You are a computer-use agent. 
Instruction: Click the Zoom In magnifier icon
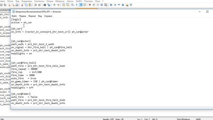click(x=54, y=5)
